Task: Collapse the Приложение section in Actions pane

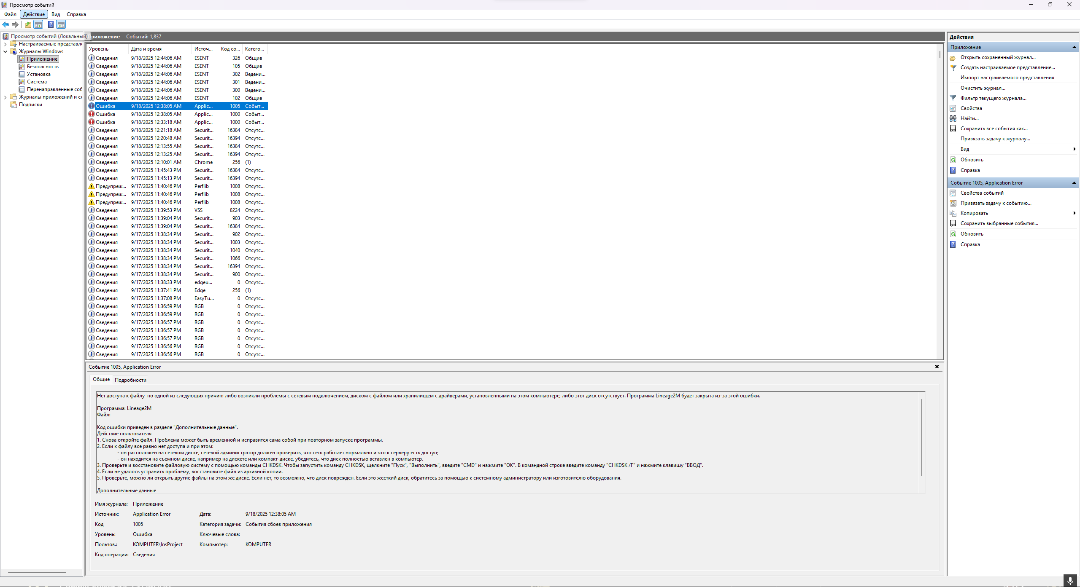Action: coord(1074,47)
